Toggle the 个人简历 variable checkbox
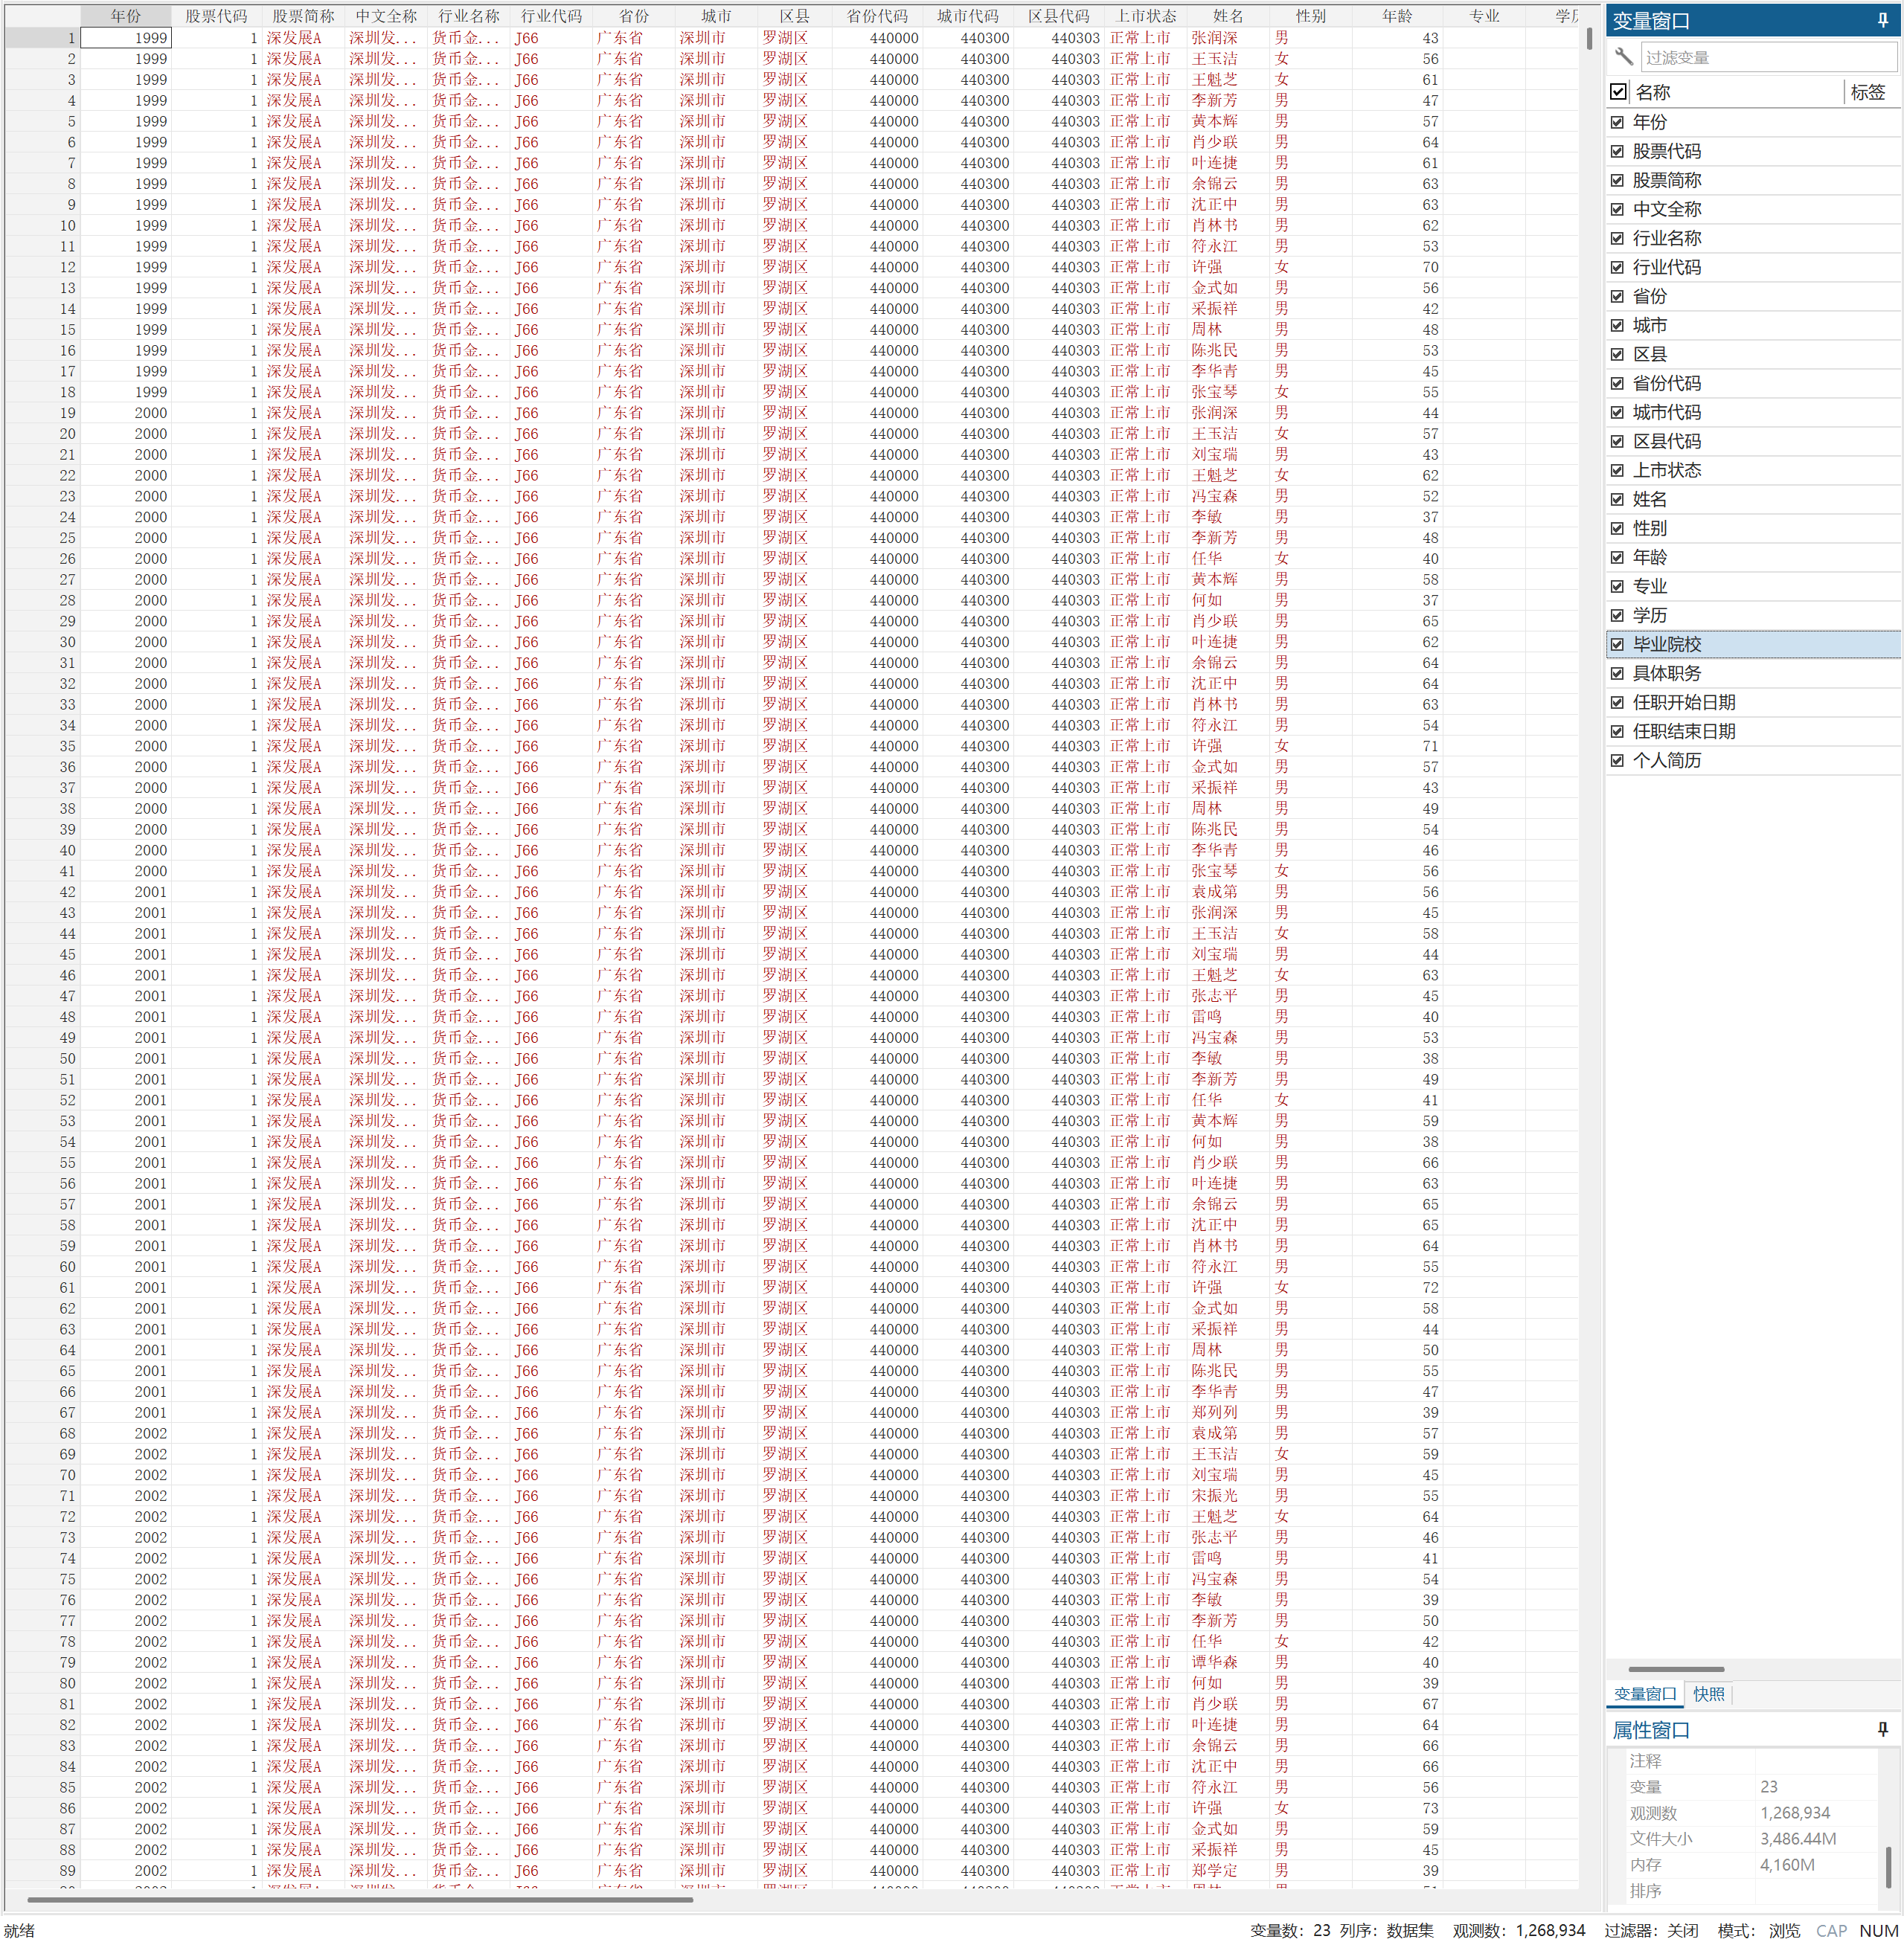Screen dimensions: 1904x1942 [1617, 761]
